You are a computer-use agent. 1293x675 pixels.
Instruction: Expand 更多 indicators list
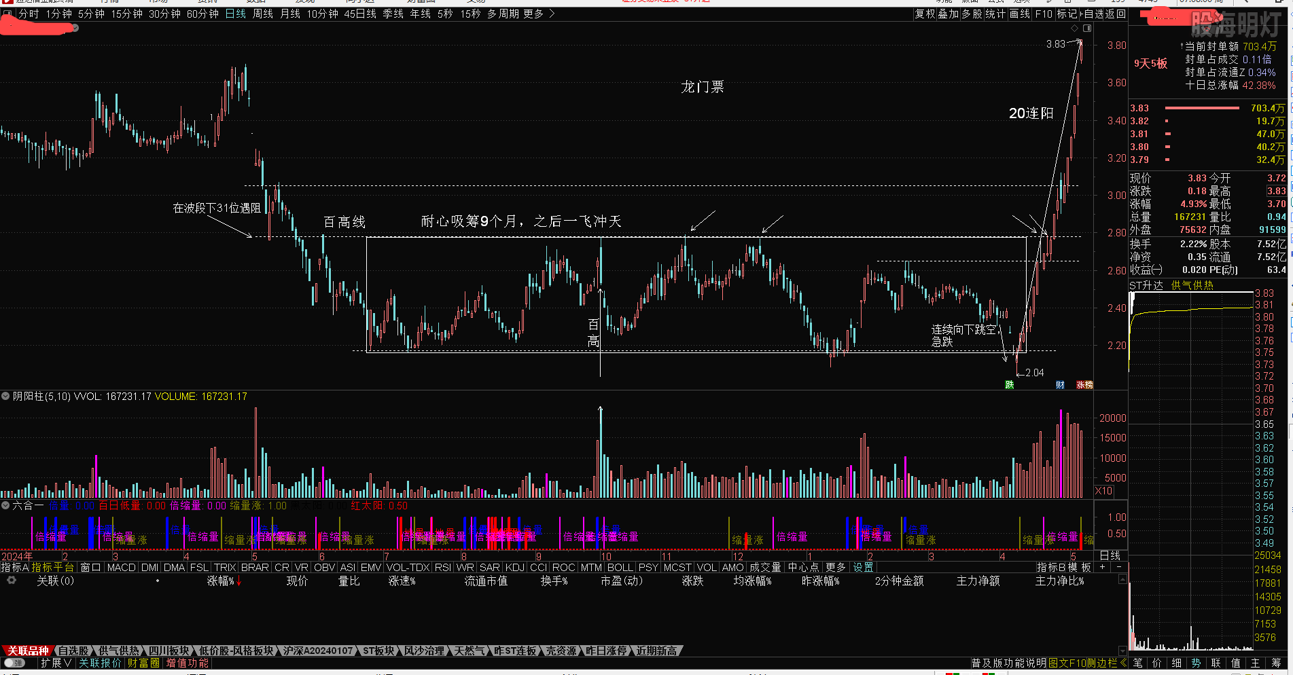click(836, 567)
